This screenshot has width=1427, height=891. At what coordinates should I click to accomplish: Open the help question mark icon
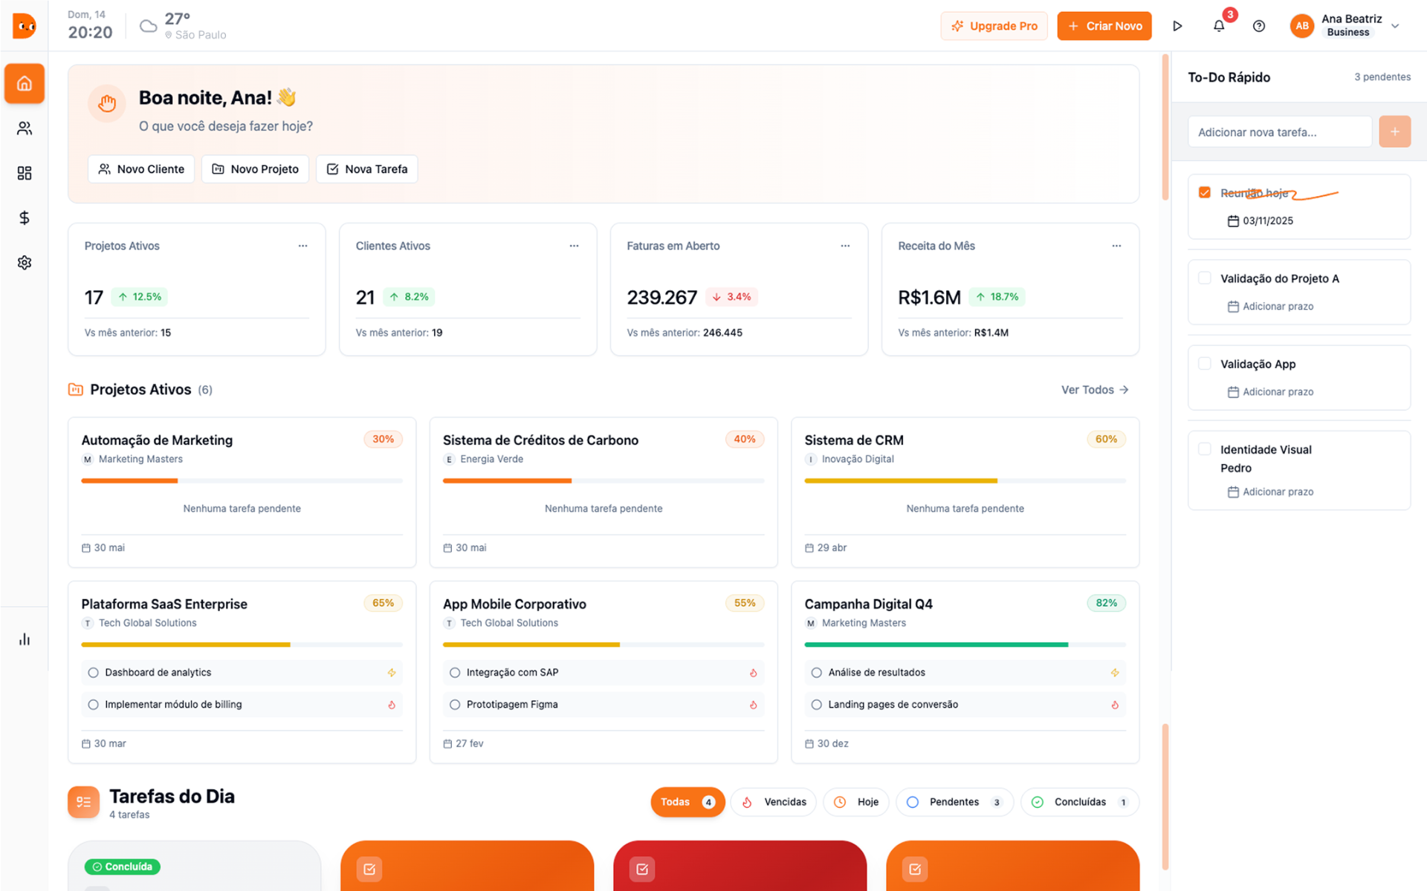[x=1259, y=26]
